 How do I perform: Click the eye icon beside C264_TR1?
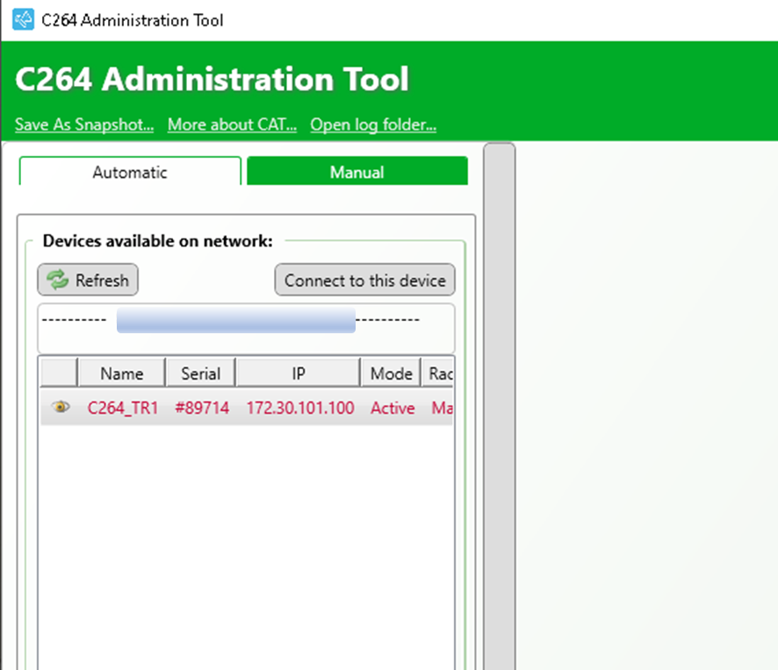pos(61,407)
